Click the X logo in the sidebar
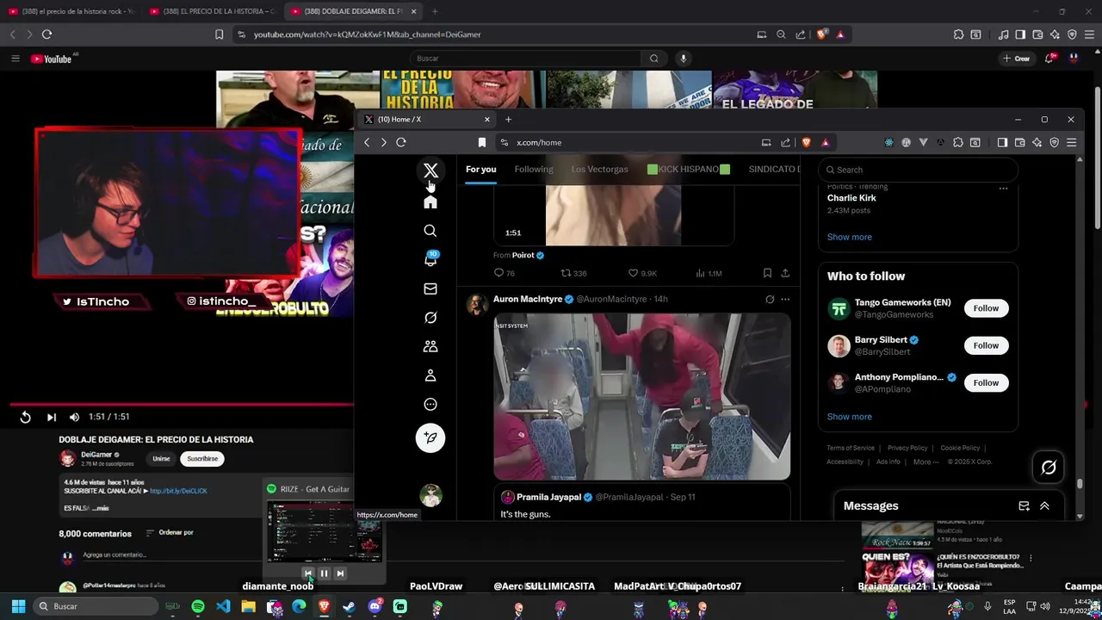Viewport: 1102px width, 620px height. [430, 170]
